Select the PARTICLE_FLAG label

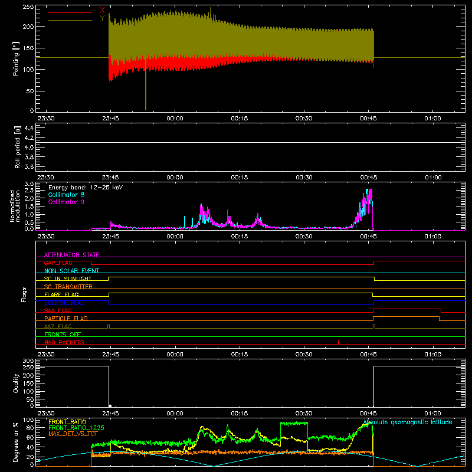[x=66, y=318]
